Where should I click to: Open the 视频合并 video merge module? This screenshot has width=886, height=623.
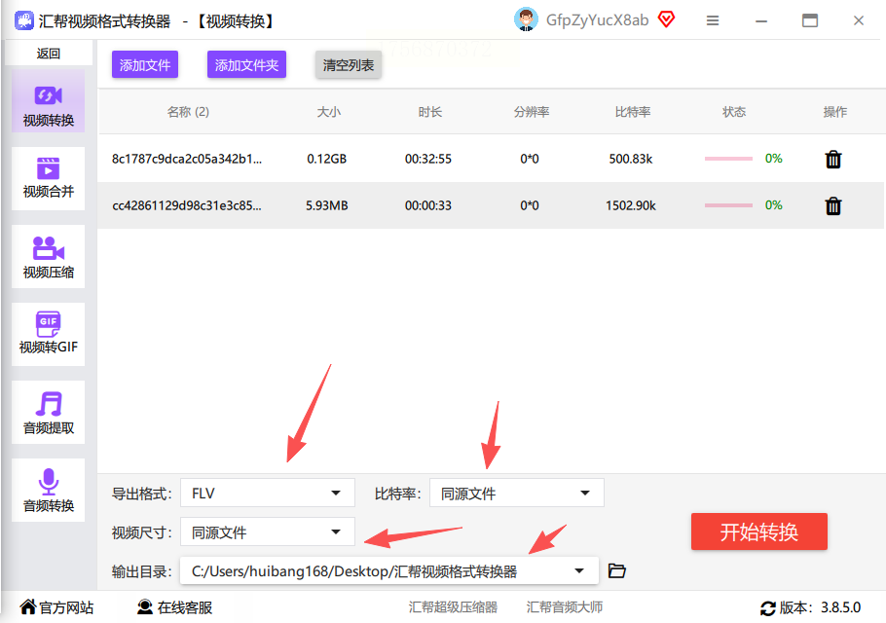point(48,178)
